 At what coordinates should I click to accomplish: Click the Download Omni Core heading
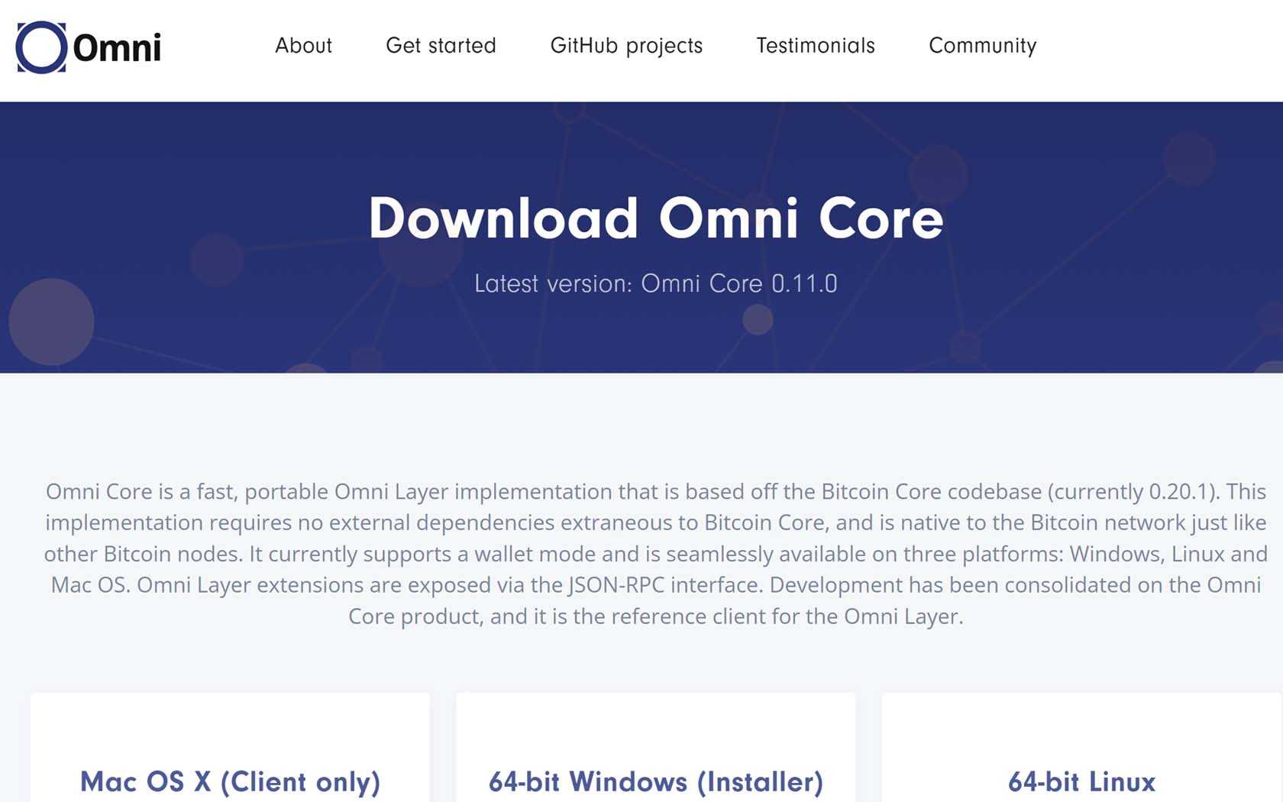(656, 218)
